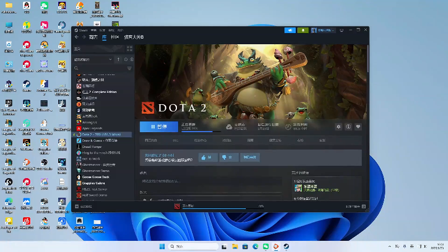
Task: Open the green notifications bell
Action: [x=303, y=30]
